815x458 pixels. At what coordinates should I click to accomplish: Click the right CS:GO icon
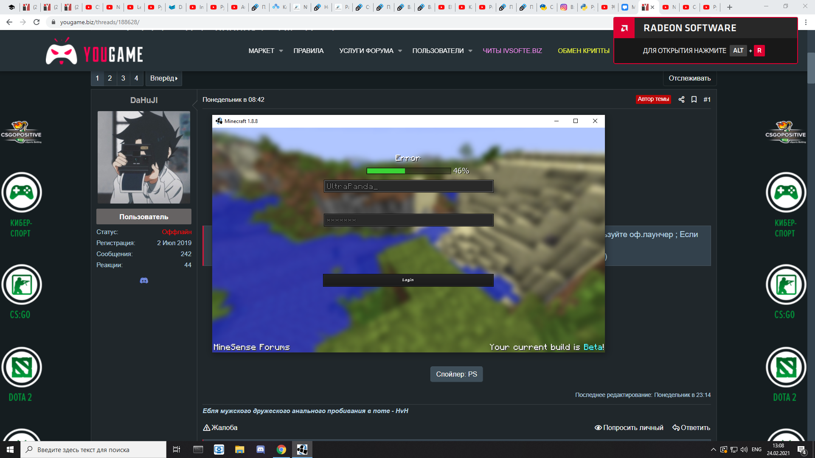click(786, 285)
